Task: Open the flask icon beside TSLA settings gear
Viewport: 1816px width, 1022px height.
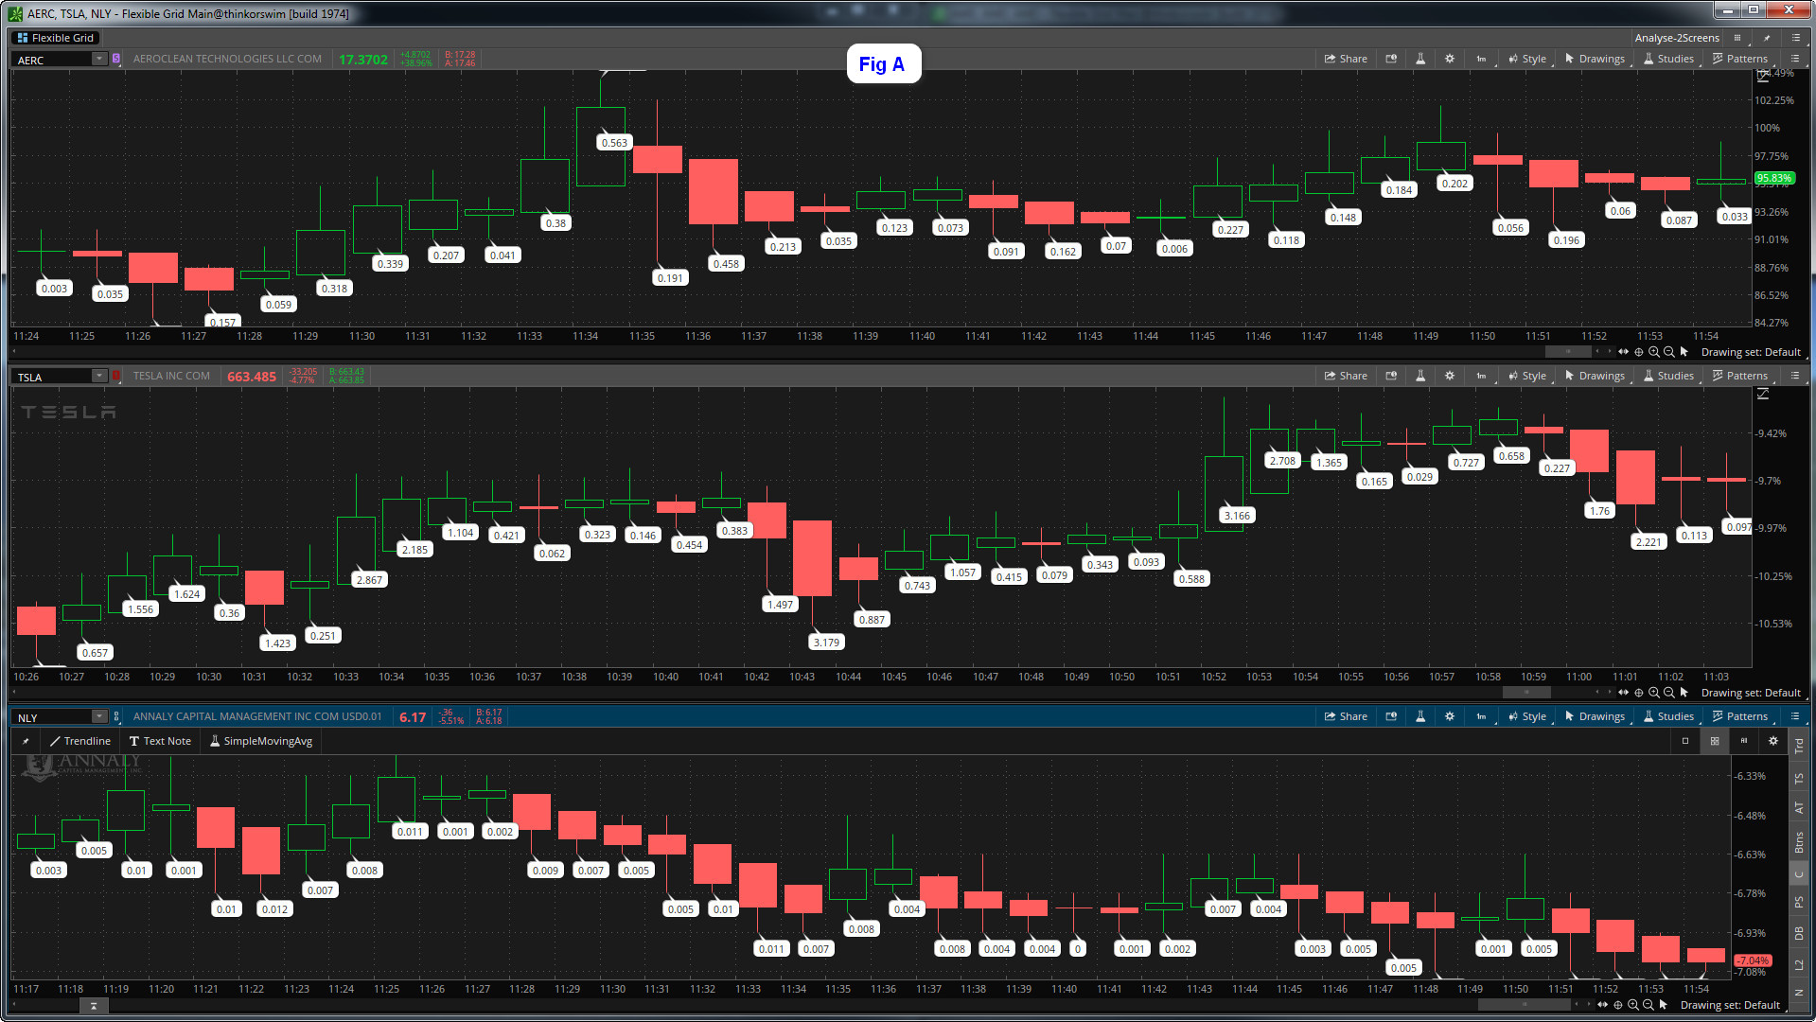Action: [x=1420, y=376]
